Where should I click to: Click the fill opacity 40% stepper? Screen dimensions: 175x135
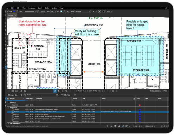click(64, 11)
